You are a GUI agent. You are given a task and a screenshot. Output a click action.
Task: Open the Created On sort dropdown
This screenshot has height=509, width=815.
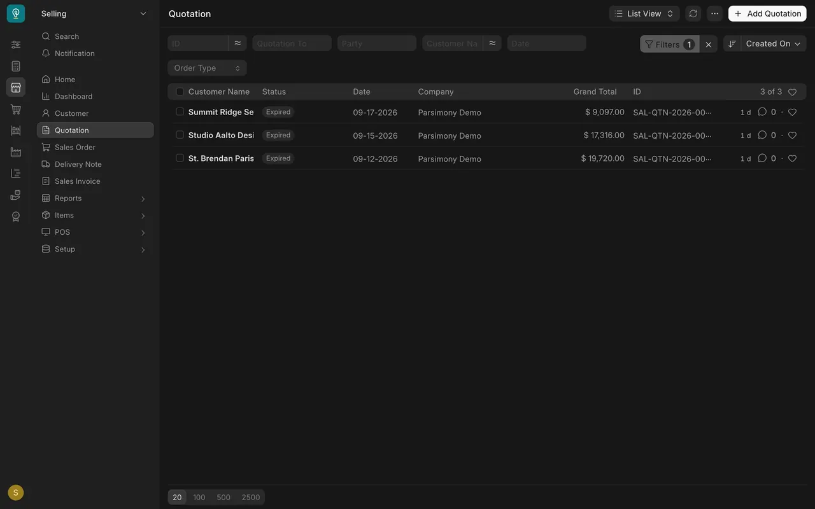(774, 43)
